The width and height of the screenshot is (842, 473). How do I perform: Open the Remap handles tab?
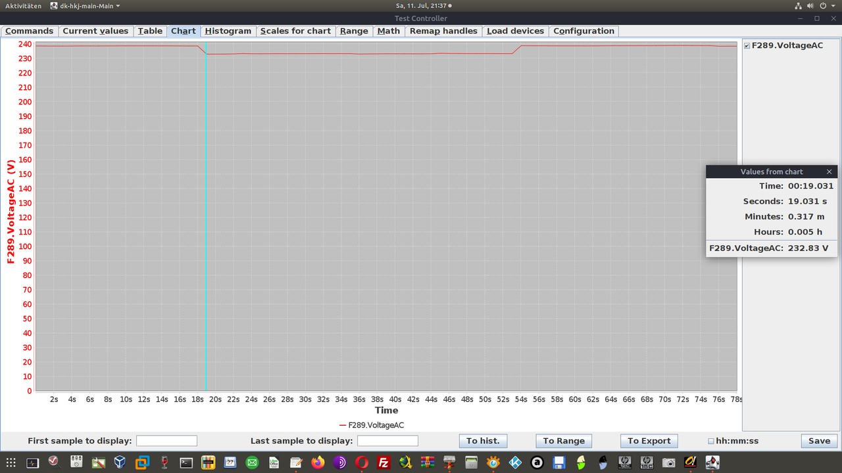click(443, 31)
